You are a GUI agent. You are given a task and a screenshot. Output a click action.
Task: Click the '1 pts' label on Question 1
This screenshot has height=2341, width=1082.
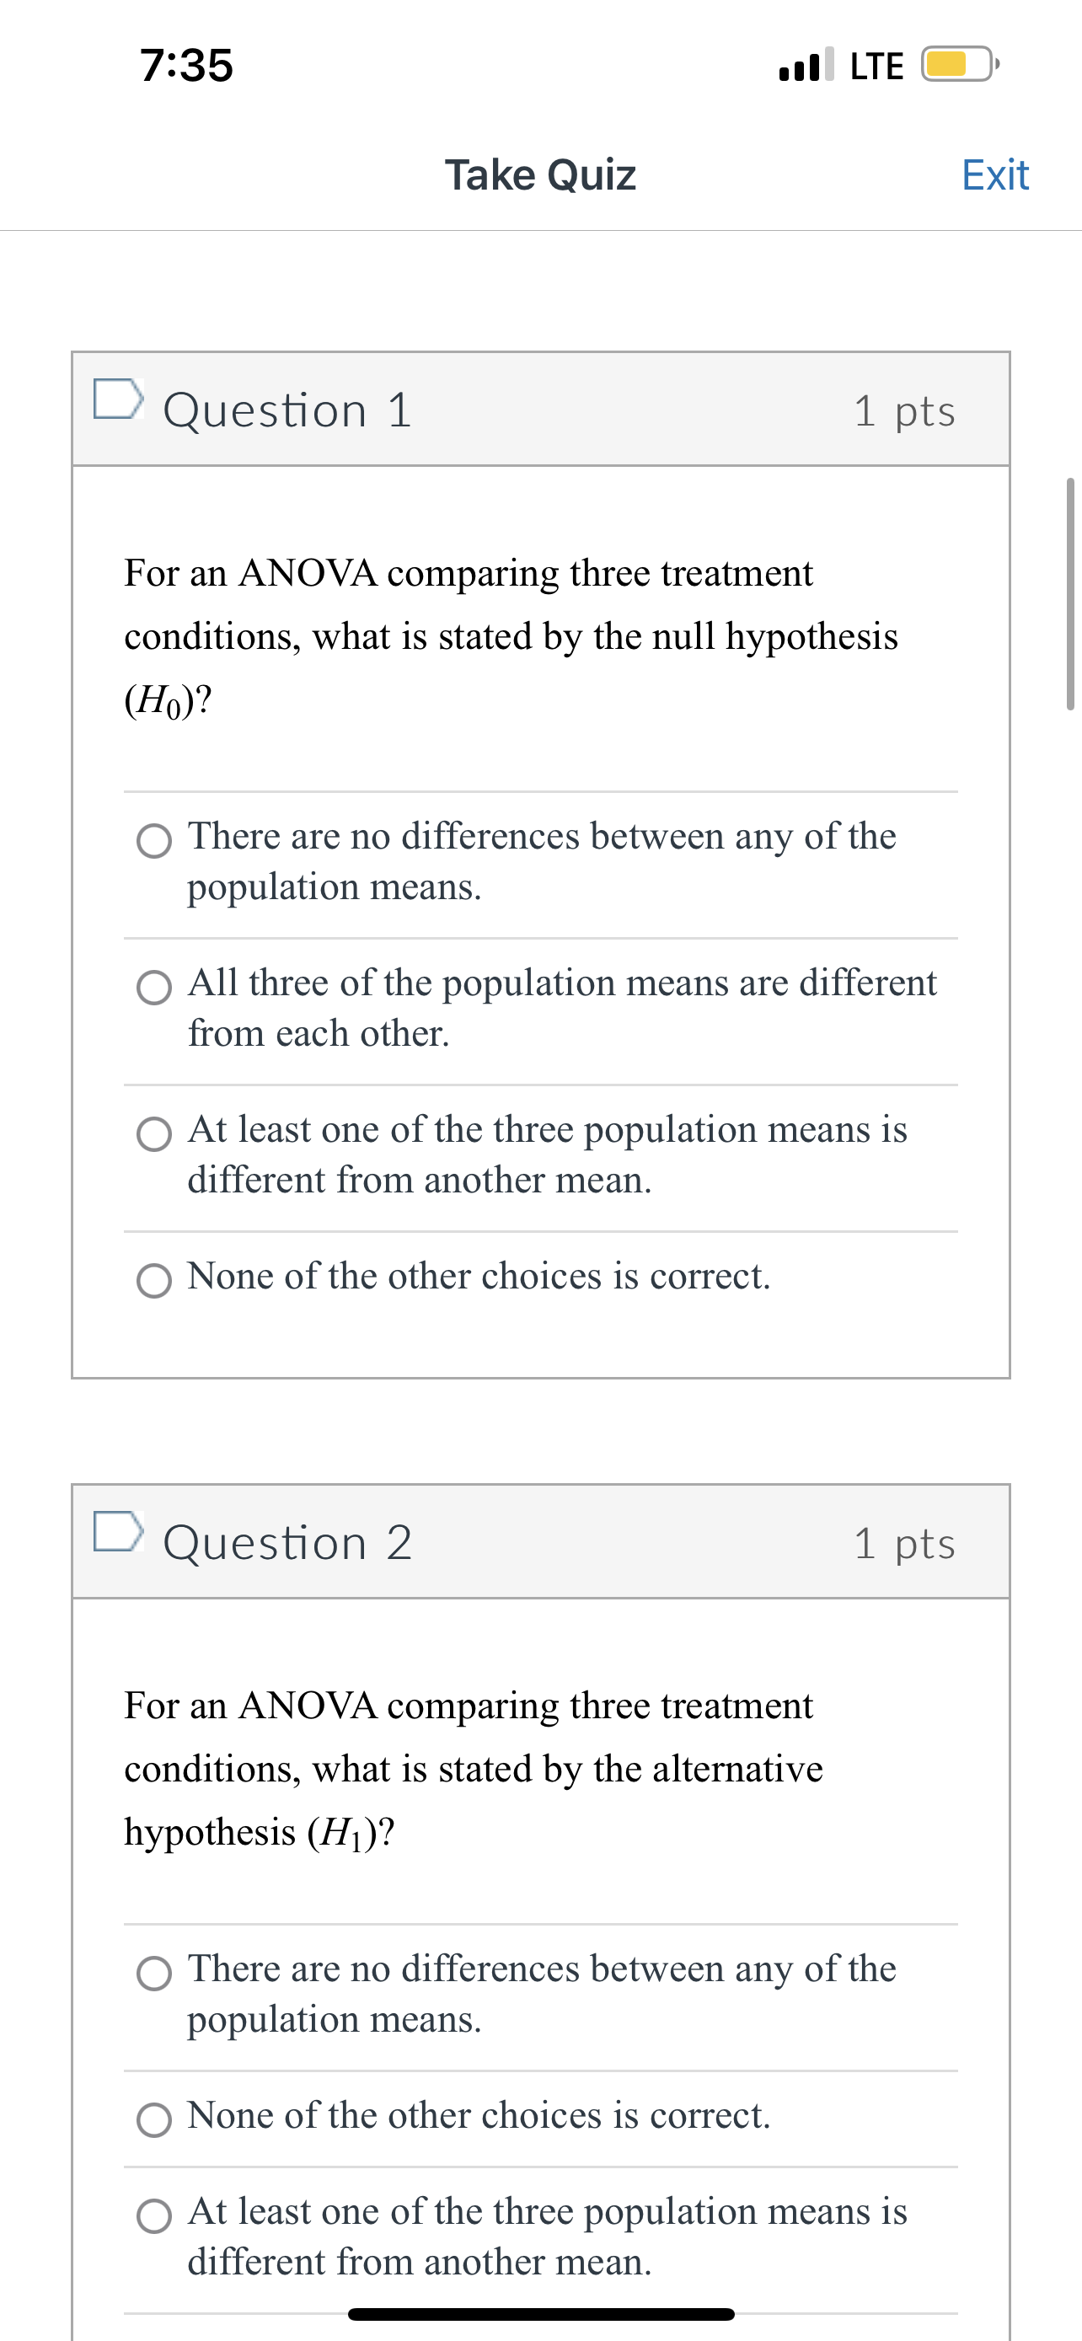tap(907, 410)
